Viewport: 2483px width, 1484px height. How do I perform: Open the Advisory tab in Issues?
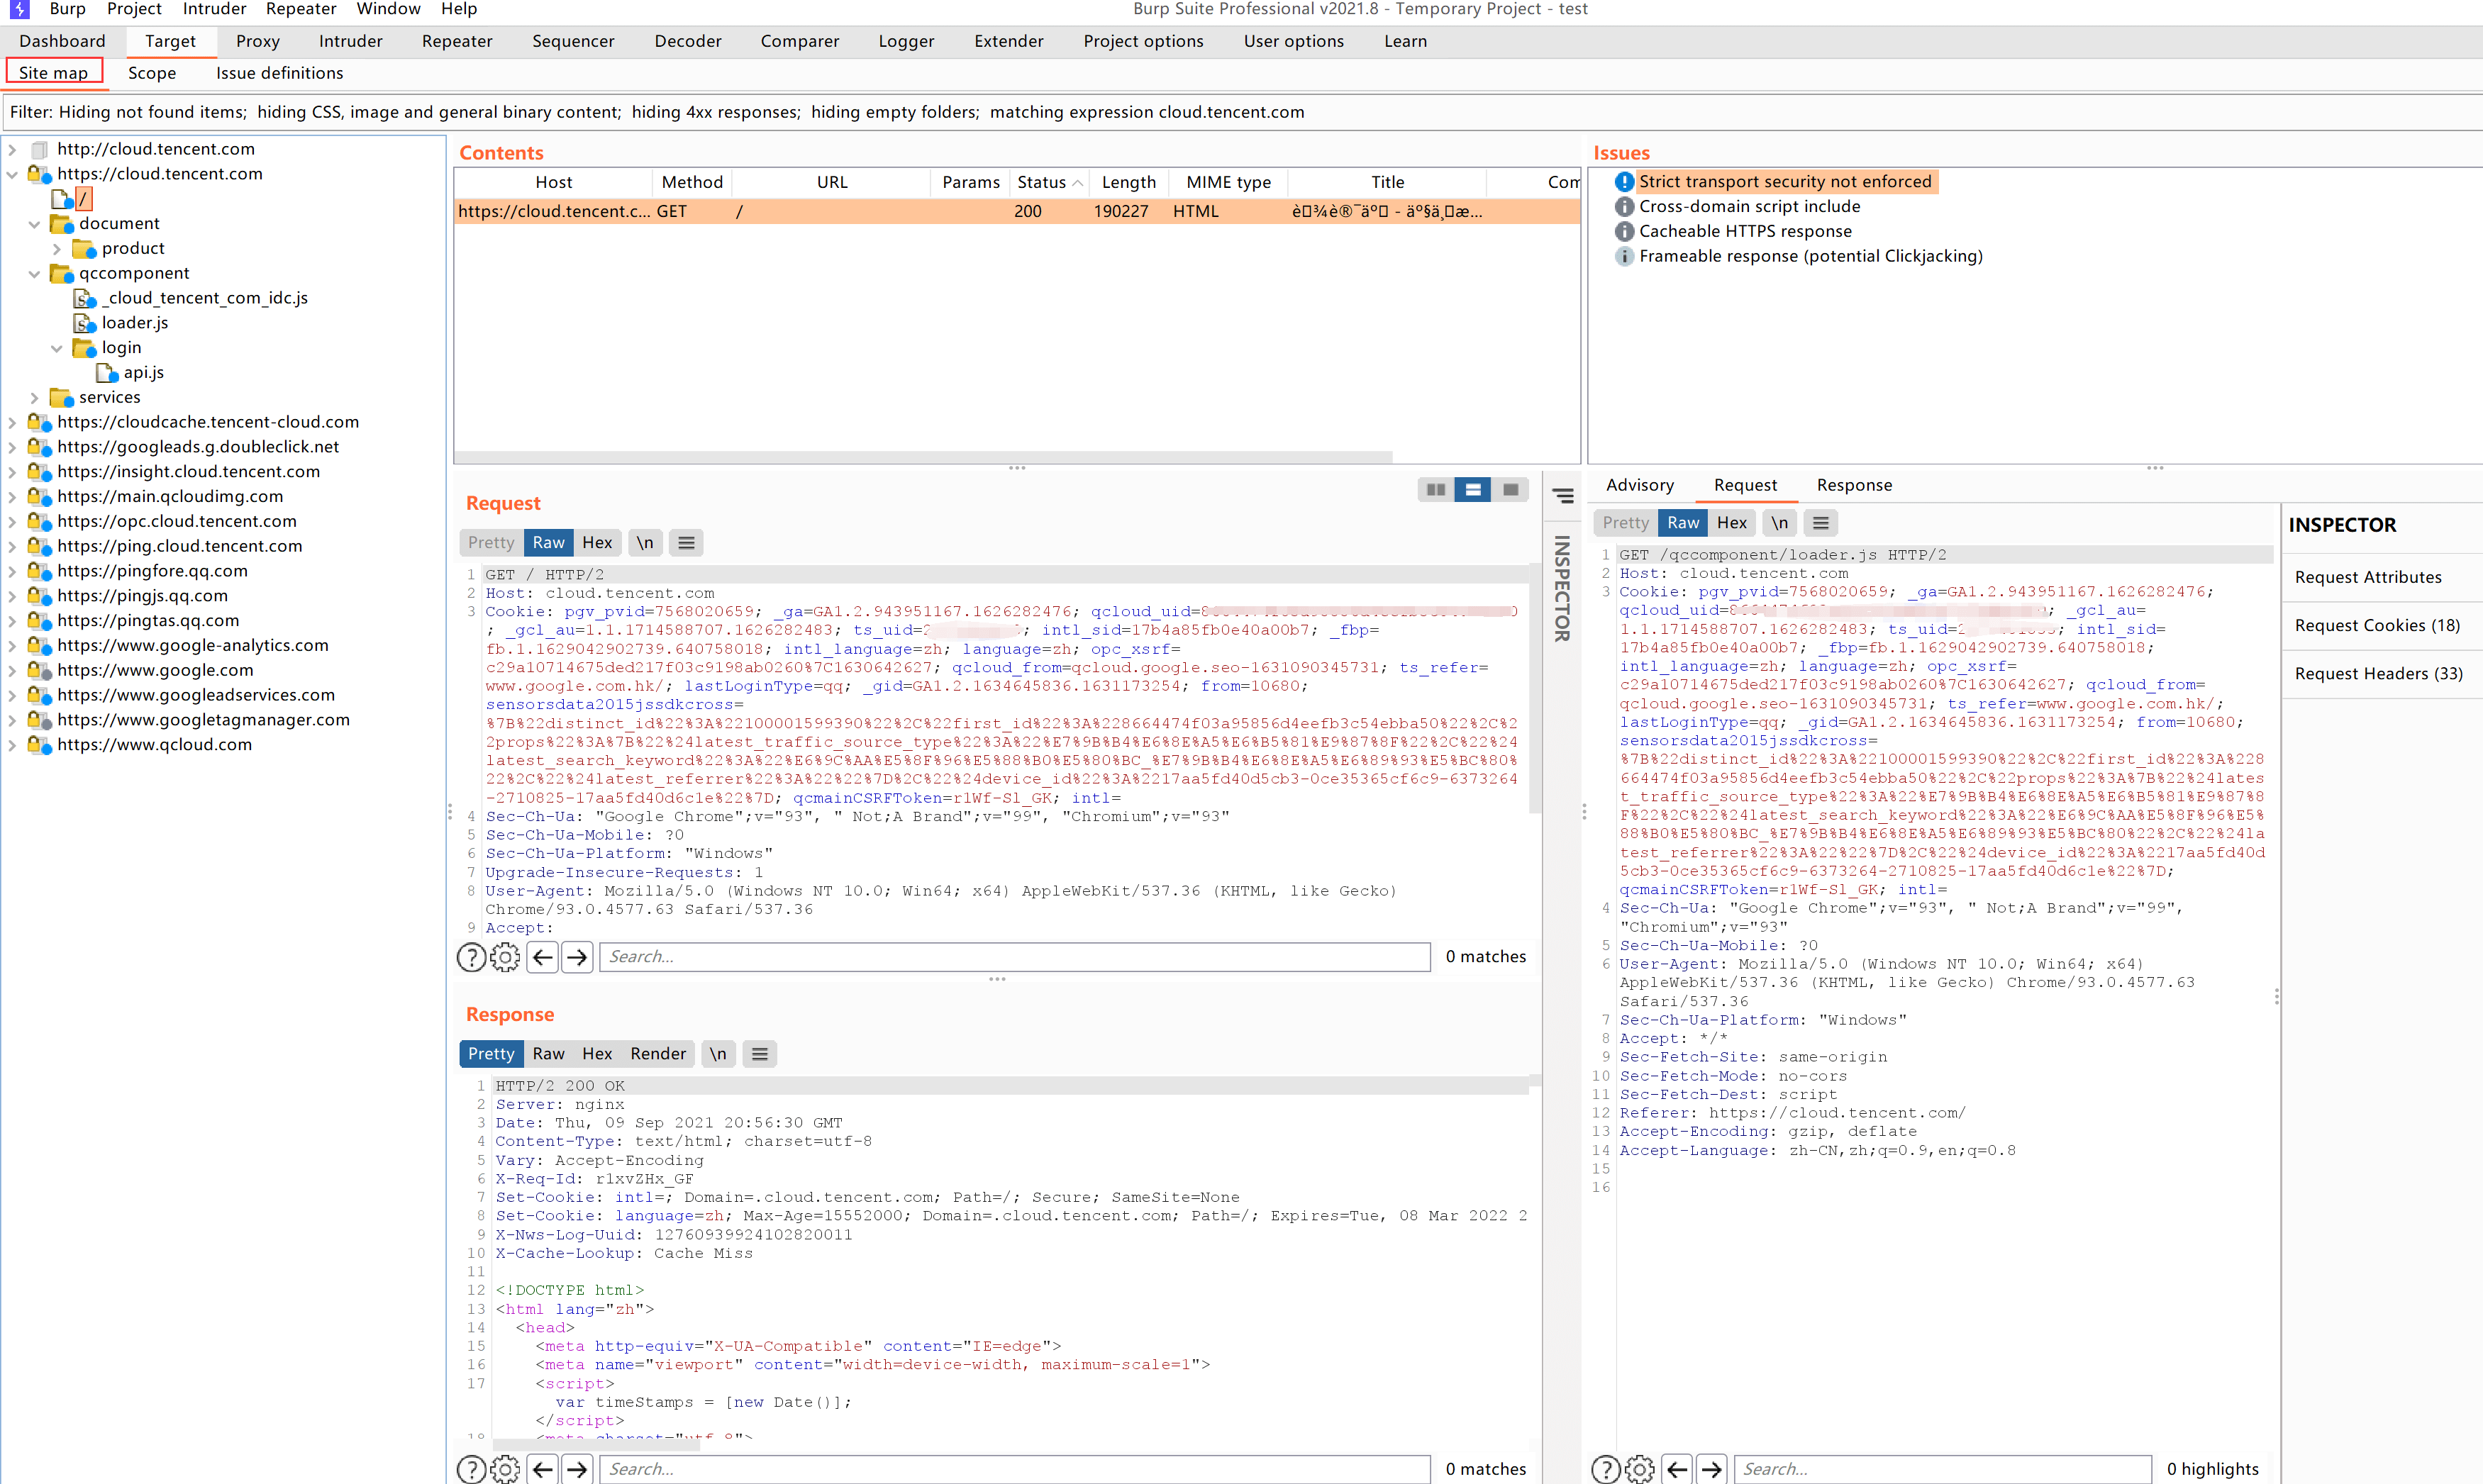(1639, 485)
